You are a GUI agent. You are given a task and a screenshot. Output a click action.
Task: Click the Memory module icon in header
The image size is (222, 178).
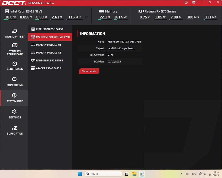[101, 11]
